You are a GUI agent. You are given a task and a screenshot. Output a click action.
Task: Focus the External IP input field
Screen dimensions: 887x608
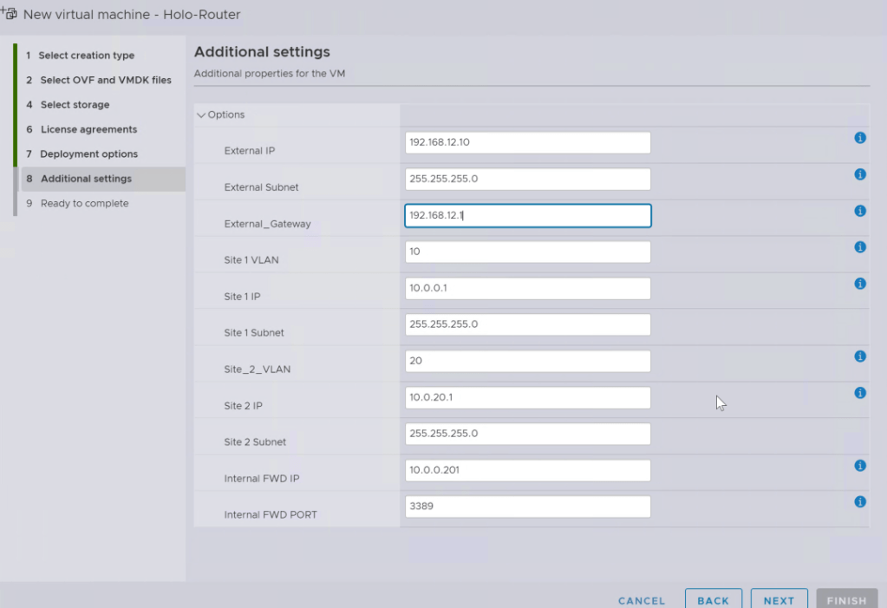[x=527, y=143]
